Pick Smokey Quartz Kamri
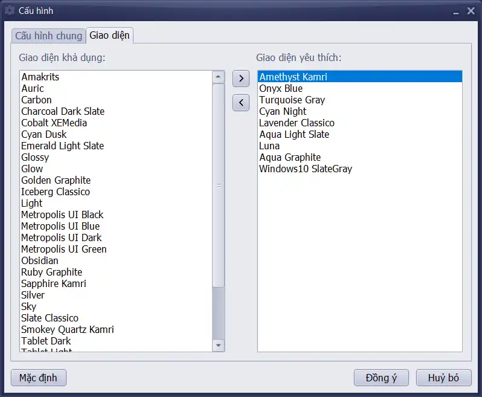This screenshot has width=482, height=397. pyautogui.click(x=116, y=330)
